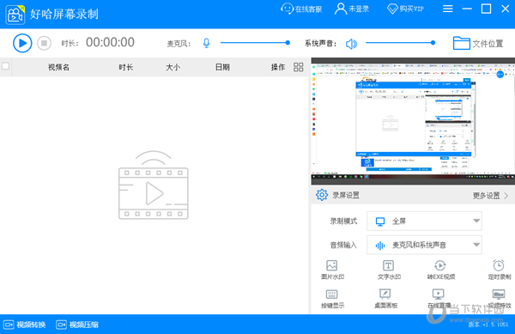Click the empty-list film placeholder icon

coord(154,185)
